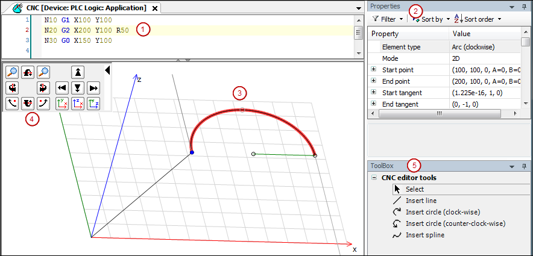Switch to the X/Z plane view
533x256 pixels.
(78, 104)
